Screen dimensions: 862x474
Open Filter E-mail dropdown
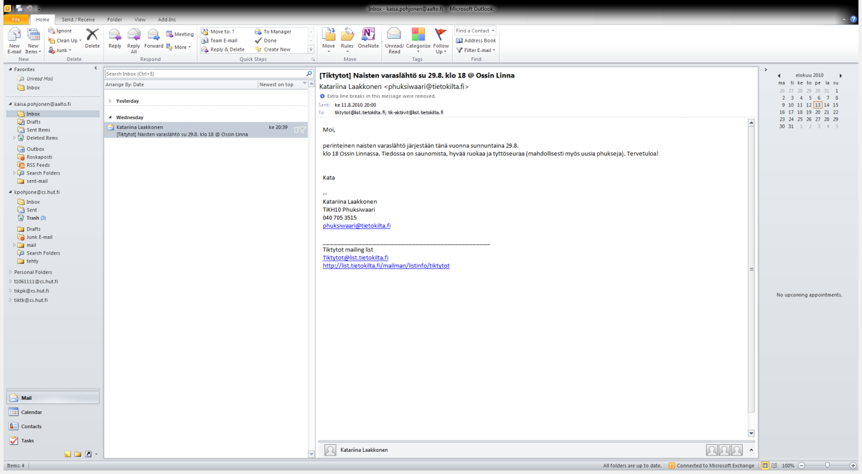pos(476,49)
